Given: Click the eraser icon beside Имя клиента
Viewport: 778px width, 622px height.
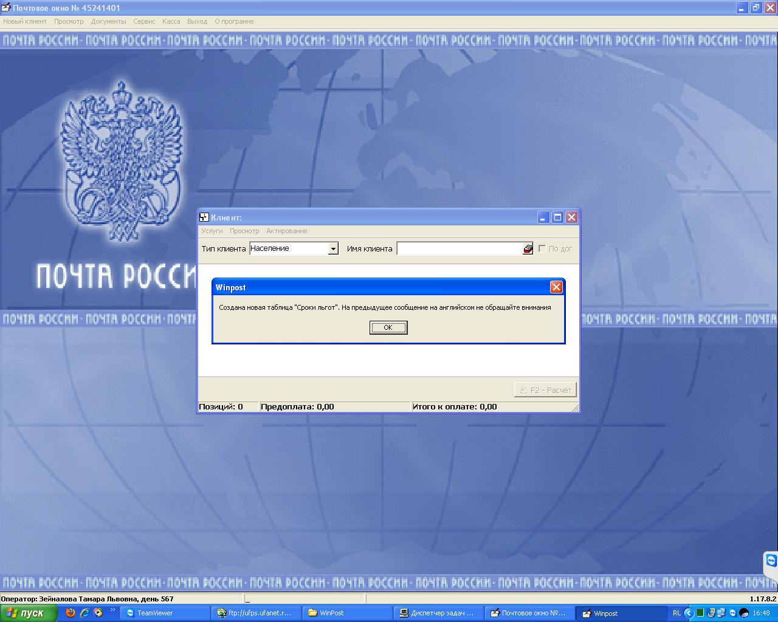Looking at the screenshot, I should tap(528, 248).
